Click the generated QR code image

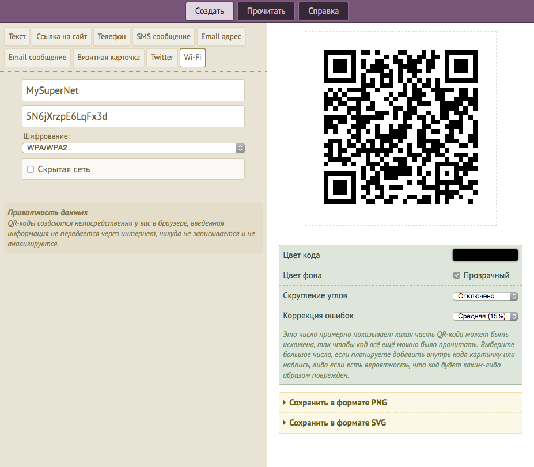[400, 127]
